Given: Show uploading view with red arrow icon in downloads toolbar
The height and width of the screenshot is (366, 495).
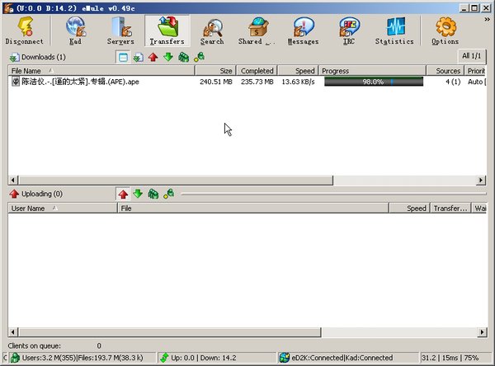Looking at the screenshot, I should [x=153, y=57].
